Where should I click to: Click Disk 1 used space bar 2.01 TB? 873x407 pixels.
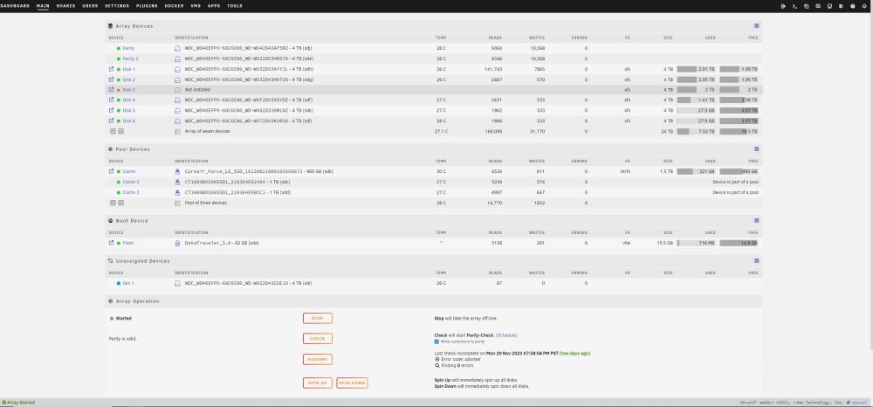click(x=697, y=69)
